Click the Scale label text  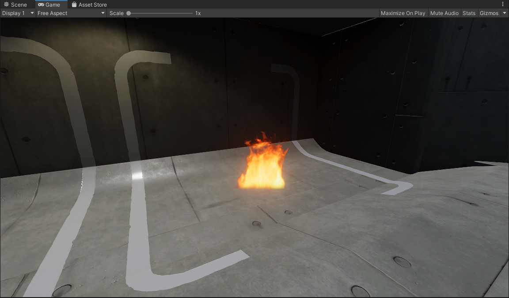pyautogui.click(x=117, y=13)
